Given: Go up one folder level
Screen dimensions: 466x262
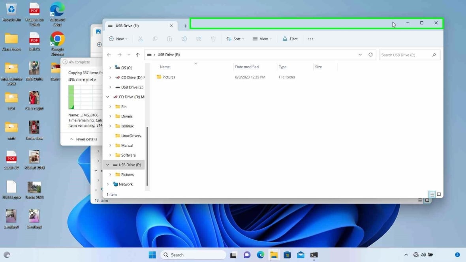Looking at the screenshot, I should pos(137,55).
